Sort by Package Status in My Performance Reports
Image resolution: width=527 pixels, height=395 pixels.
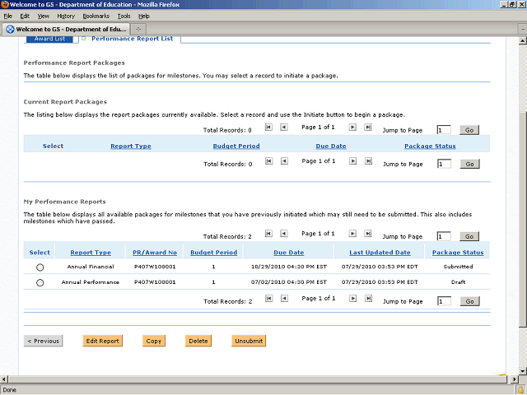click(457, 253)
